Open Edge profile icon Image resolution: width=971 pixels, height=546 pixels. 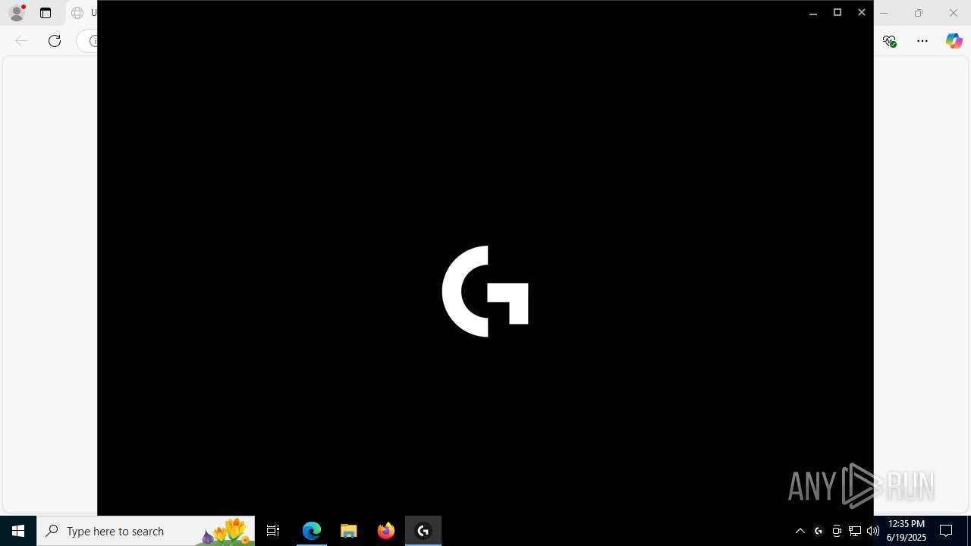pyautogui.click(x=17, y=13)
